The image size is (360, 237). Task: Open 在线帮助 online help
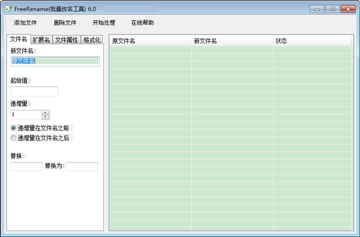142,23
